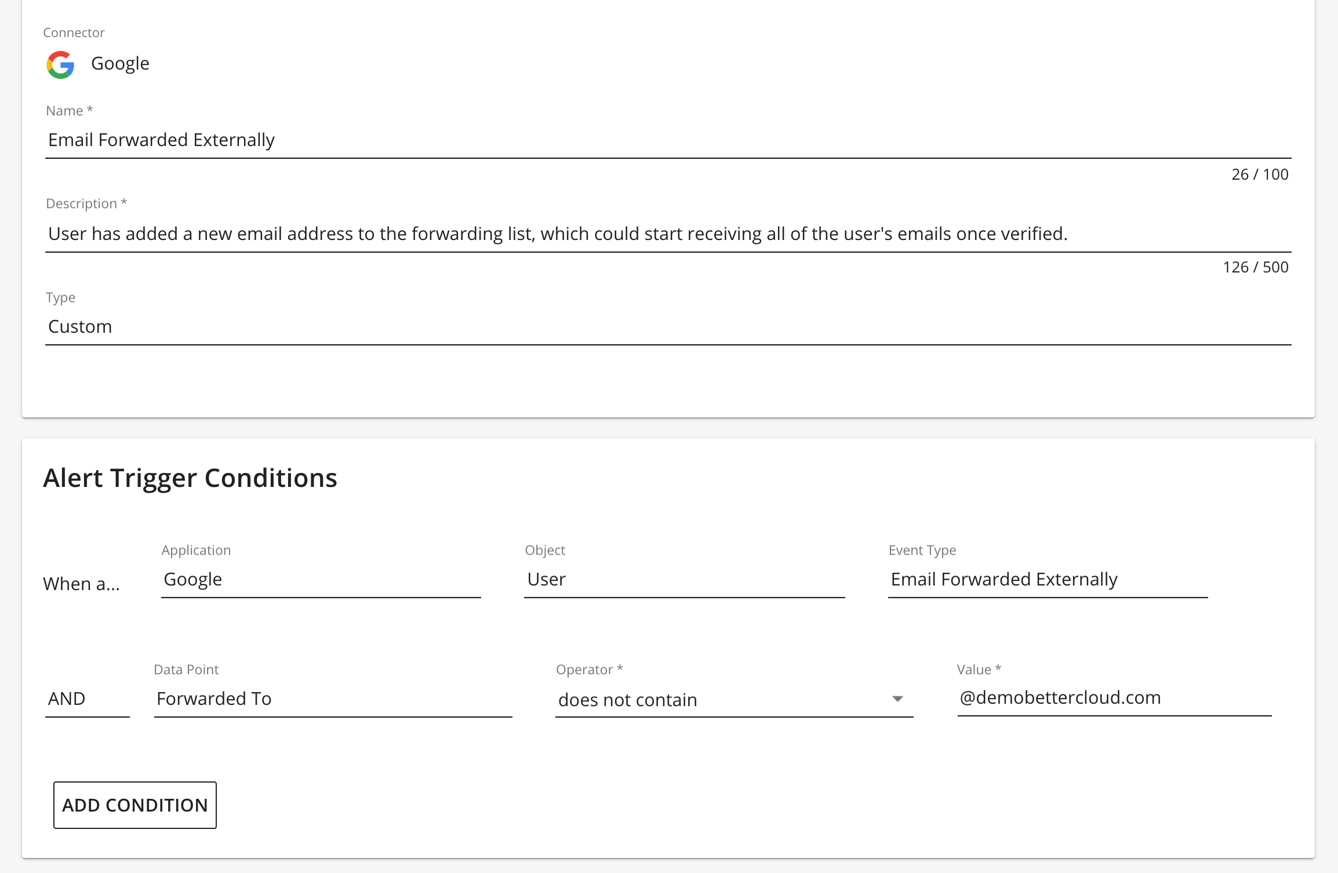1338x873 pixels.
Task: Click the '26 / 100' character counter
Action: pyautogui.click(x=1260, y=174)
